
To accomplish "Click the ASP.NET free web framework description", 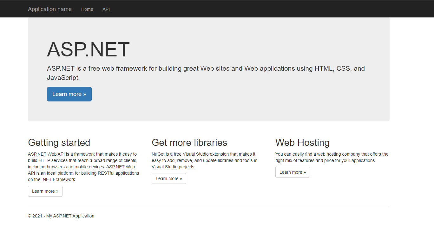I will point(206,73).
